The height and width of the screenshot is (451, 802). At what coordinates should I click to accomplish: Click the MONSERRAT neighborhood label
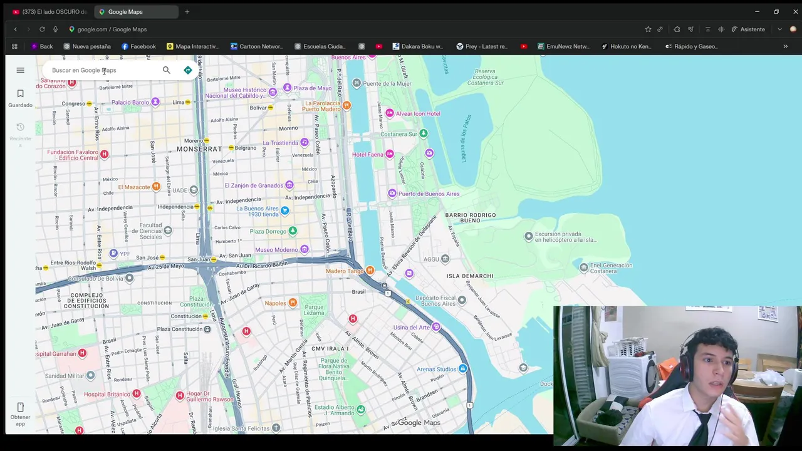click(199, 149)
